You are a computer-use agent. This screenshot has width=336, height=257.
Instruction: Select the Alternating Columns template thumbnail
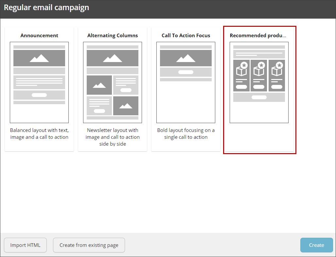[x=113, y=82]
